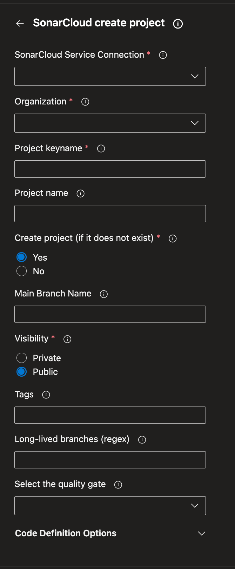
Task: Select Yes for Create project
Action: pos(22,257)
